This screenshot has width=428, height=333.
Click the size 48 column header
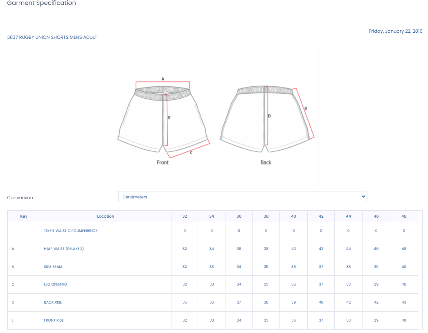click(404, 216)
